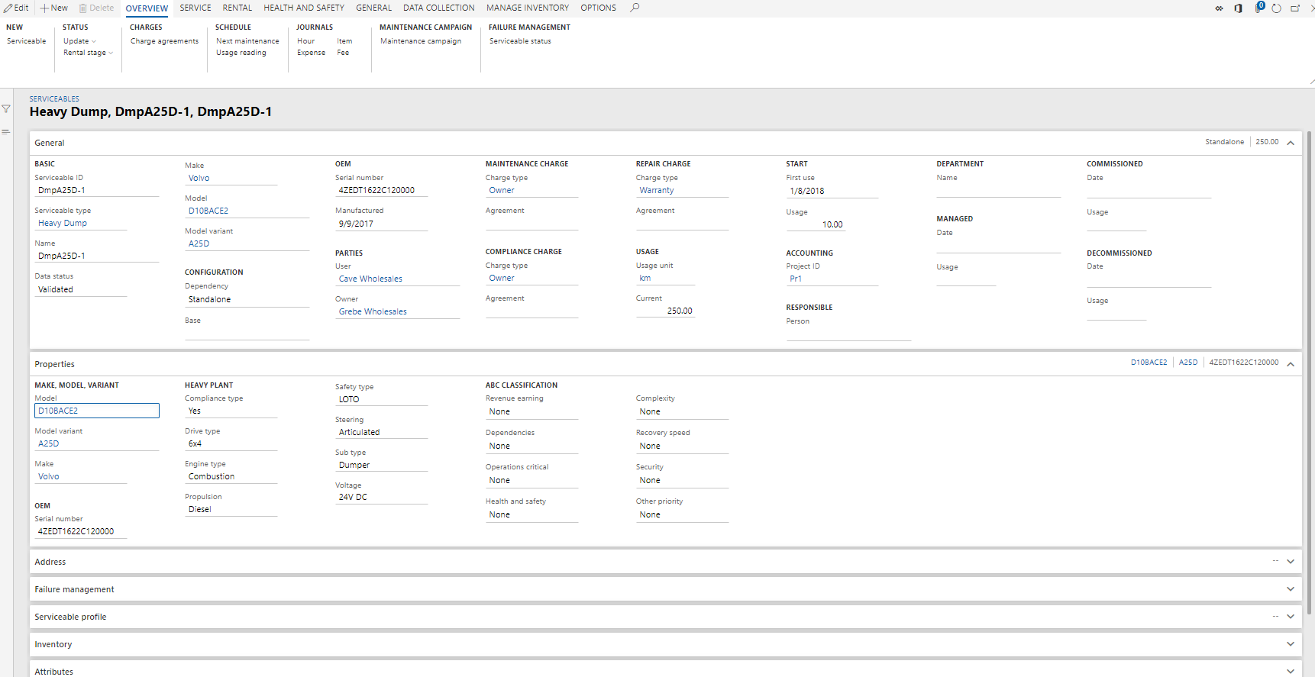Open the Data Collection tab

(x=439, y=8)
